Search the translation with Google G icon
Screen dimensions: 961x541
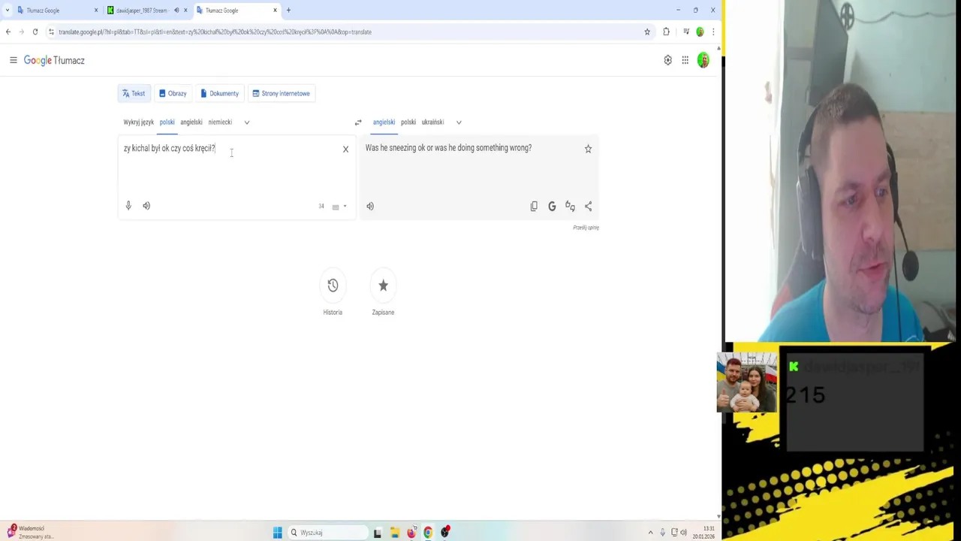click(x=552, y=206)
